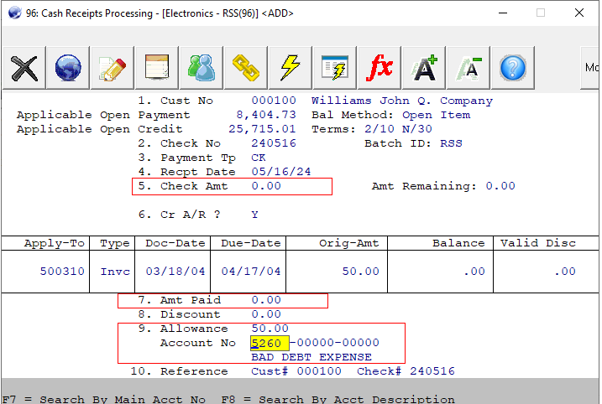Click Bal Method value Open Item
This screenshot has height=404, width=602.
(436, 115)
